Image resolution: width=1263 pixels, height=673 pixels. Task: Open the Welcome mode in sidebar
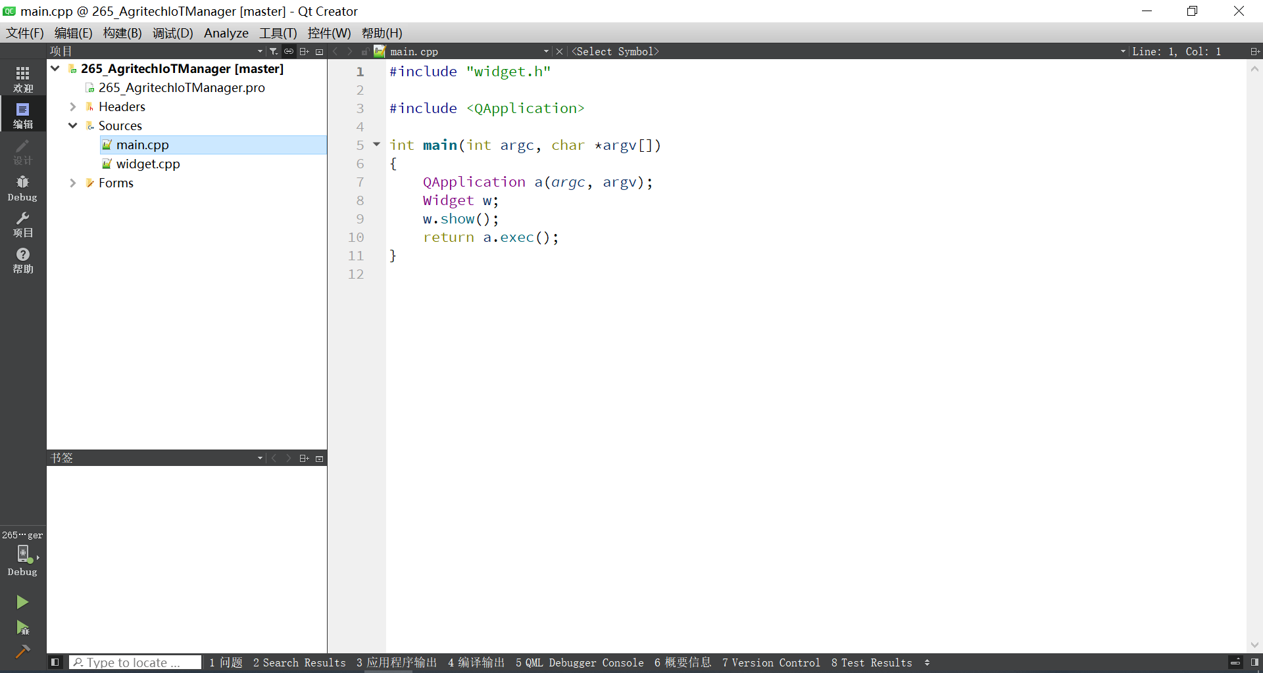pos(23,78)
